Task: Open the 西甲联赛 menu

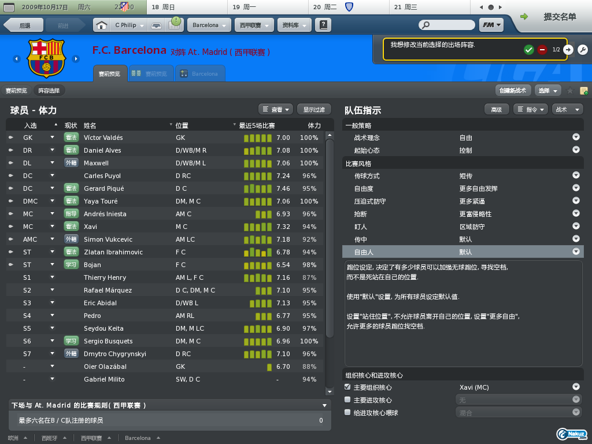Action: 254,25
